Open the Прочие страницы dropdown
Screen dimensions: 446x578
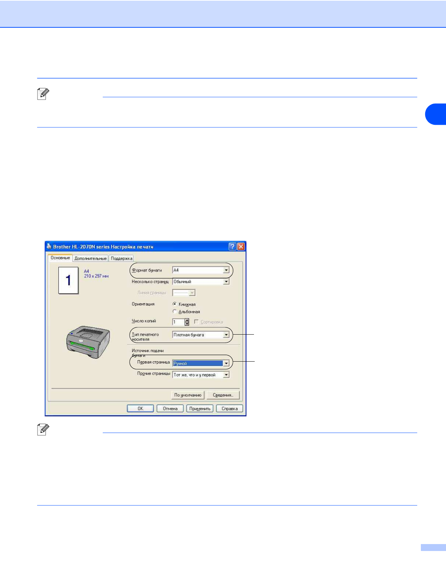[226, 375]
